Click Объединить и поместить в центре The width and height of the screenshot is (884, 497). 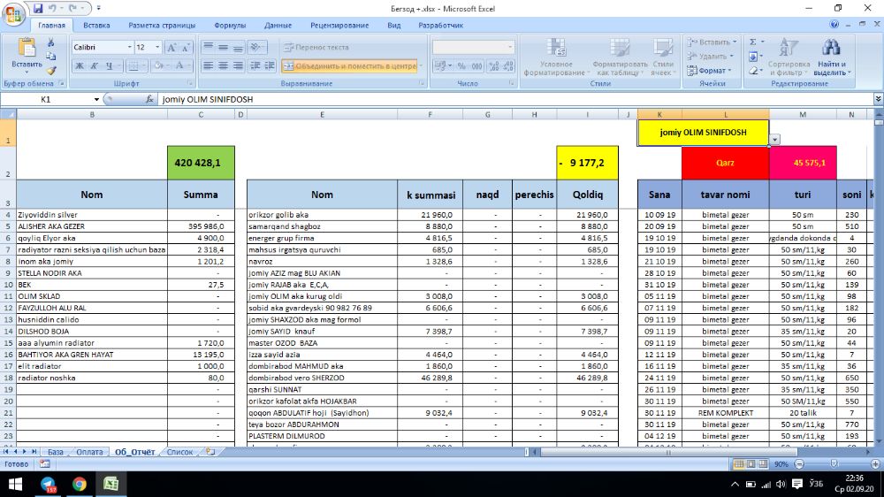[x=349, y=66]
